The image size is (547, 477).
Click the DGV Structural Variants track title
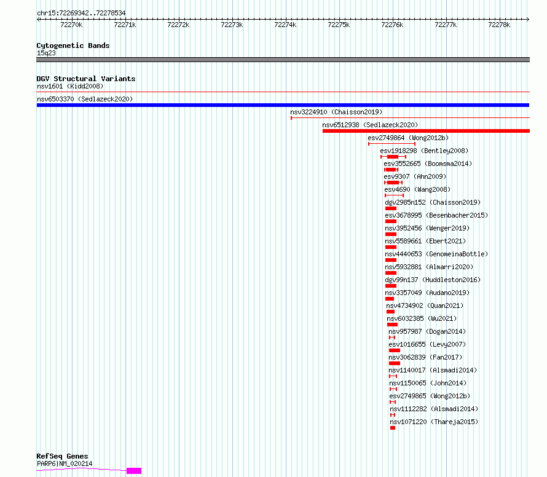(x=86, y=79)
